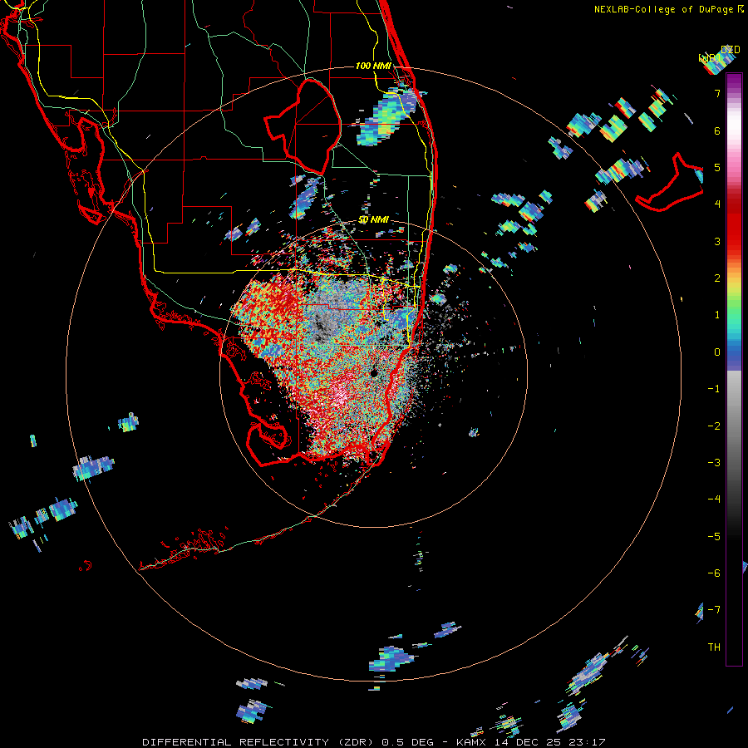The image size is (748, 748).
Task: Click the "7" value on the color scale
Action: [x=717, y=93]
